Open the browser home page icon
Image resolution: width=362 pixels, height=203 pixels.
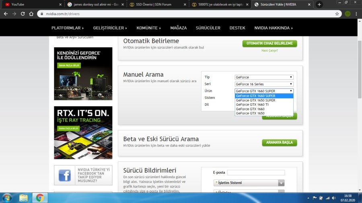coord(31,14)
